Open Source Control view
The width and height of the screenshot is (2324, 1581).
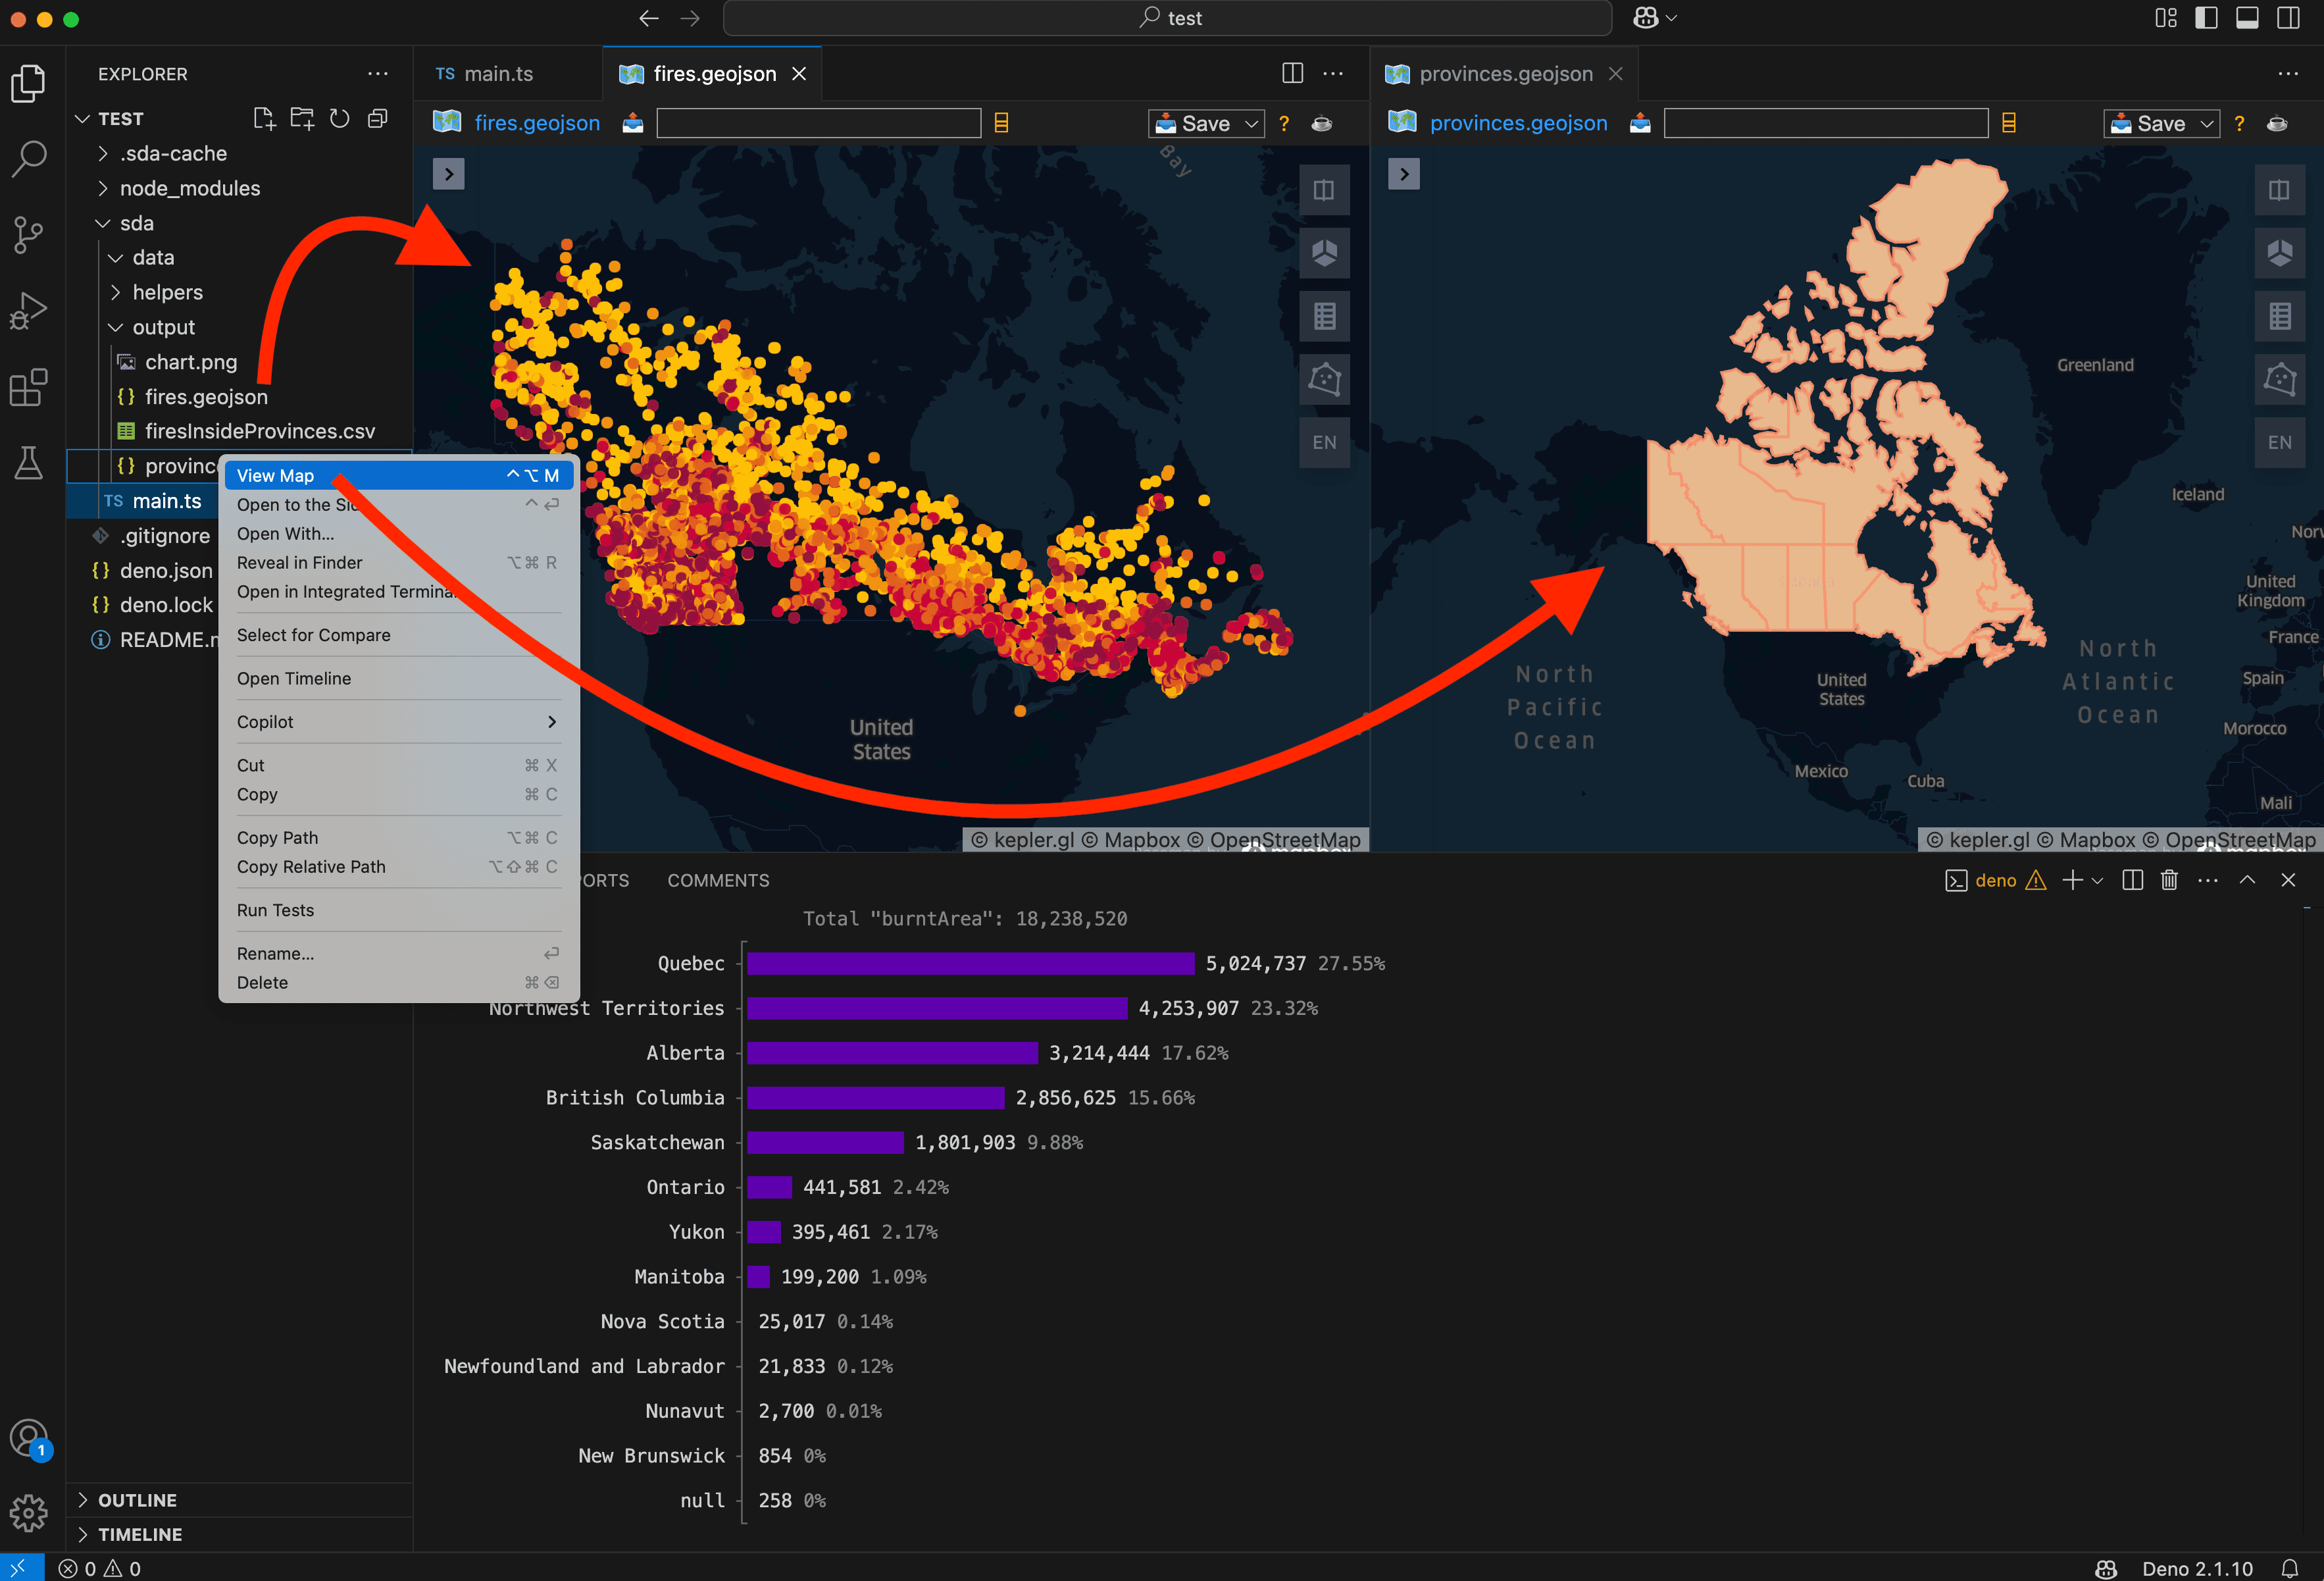(29, 235)
